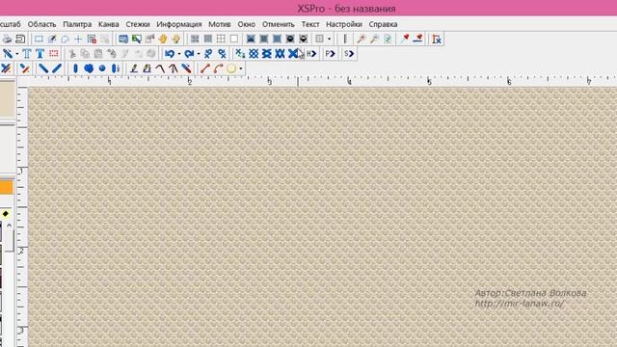Viewport: 617px width, 347px height.
Task: Open the Палитра menu
Action: (77, 24)
